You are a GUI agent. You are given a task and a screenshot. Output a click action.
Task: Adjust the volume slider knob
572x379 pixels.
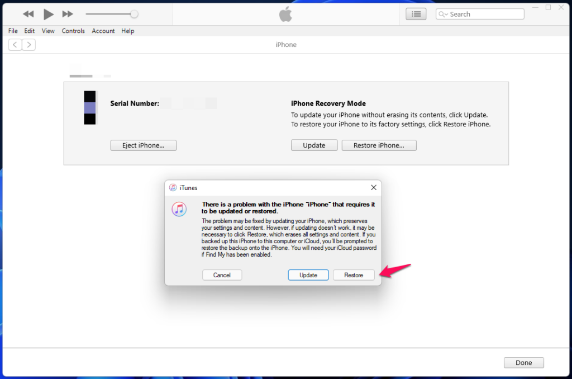click(x=134, y=14)
